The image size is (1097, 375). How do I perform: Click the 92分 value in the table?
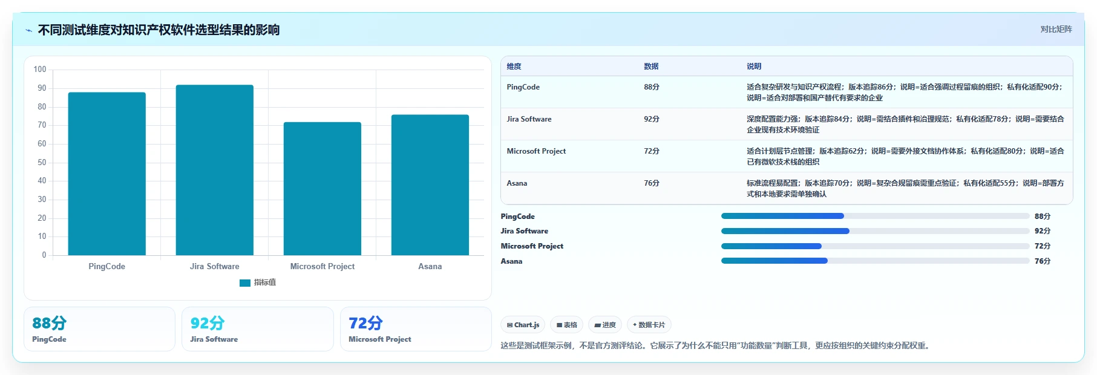tap(652, 119)
